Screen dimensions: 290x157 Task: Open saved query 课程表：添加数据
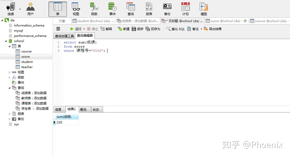point(34,103)
